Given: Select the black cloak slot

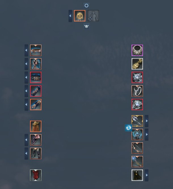Looking at the screenshot, I should pyautogui.click(x=137, y=175).
